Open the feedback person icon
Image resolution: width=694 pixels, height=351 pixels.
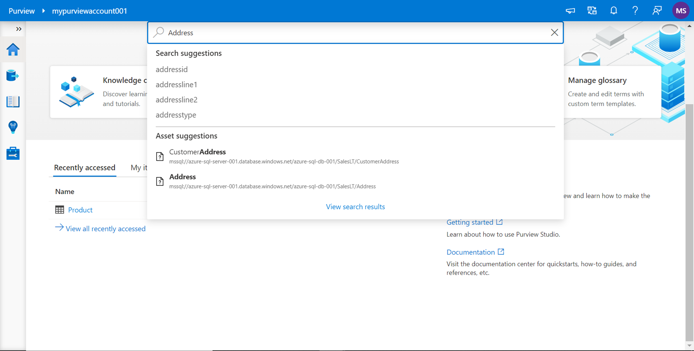point(657,11)
